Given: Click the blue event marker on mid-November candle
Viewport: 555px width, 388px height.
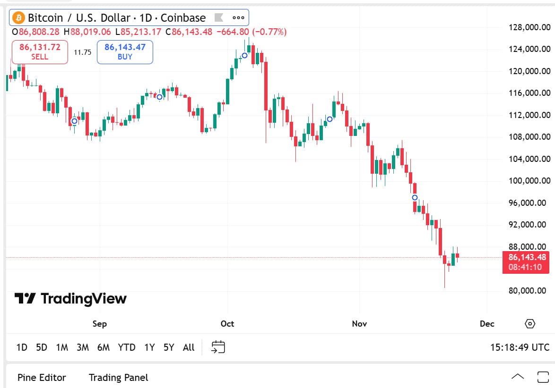Looking at the screenshot, I should (x=415, y=197).
